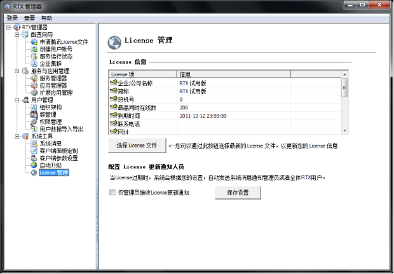Click the 扩展应用管理 icon
Viewport: 394px width, 274px height.
(x=34, y=93)
